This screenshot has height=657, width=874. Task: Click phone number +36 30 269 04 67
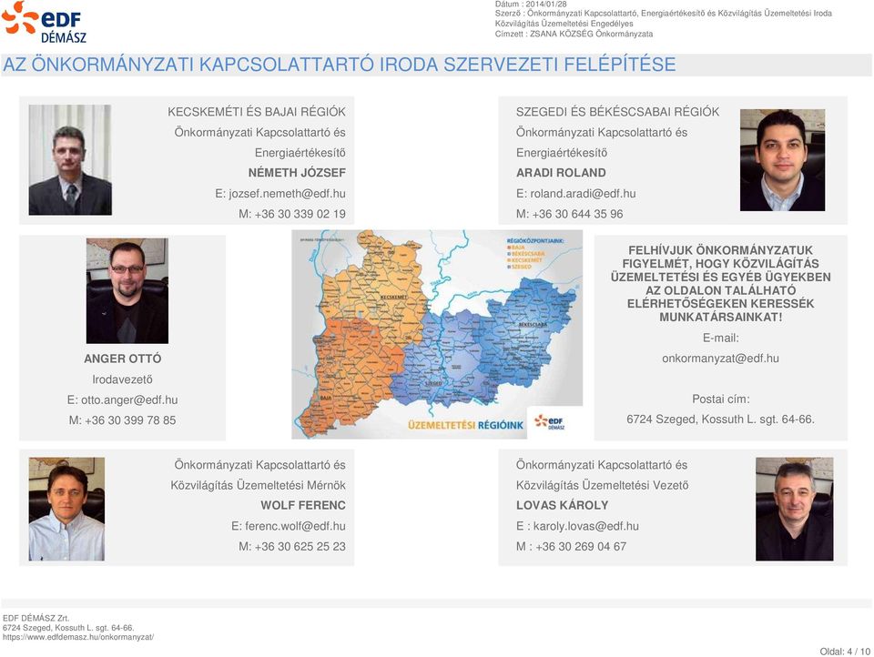tap(581, 547)
